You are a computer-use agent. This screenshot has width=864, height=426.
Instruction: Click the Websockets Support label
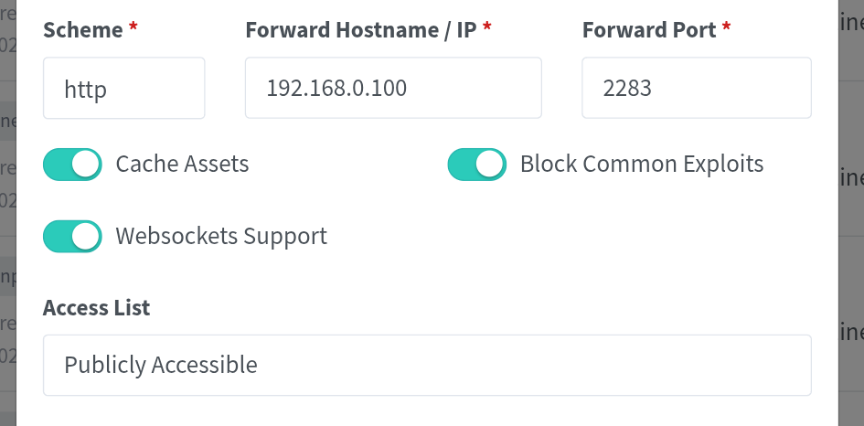click(220, 236)
